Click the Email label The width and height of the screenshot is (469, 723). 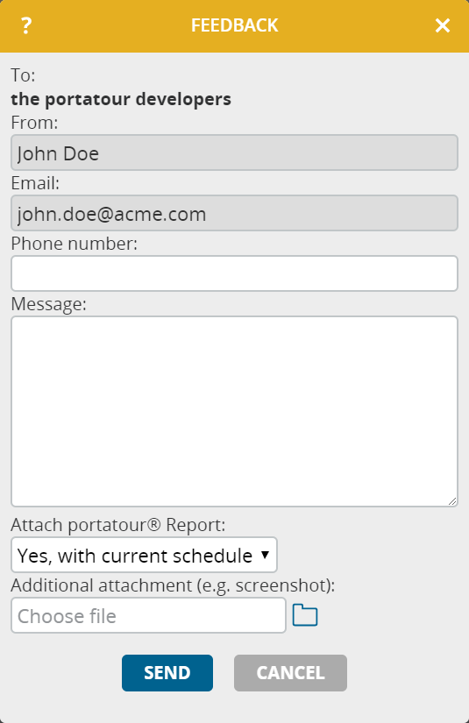click(x=35, y=183)
